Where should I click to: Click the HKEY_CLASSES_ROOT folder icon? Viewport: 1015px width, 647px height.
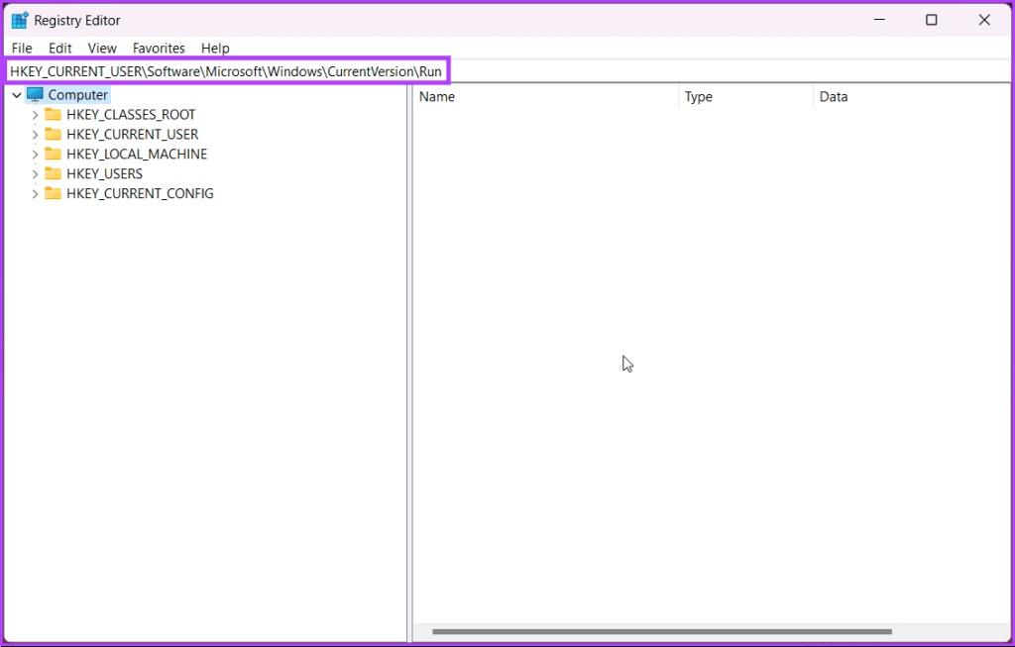click(53, 115)
